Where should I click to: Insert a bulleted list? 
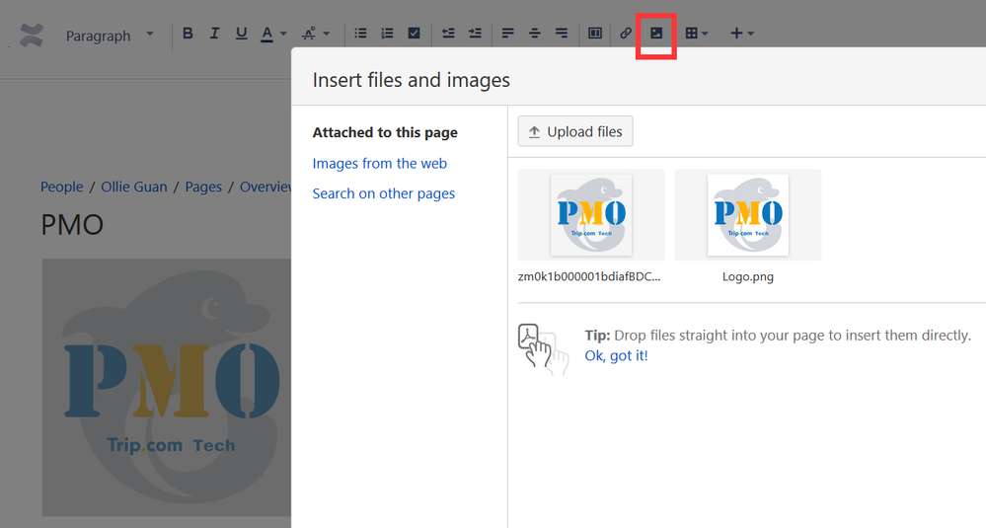[x=360, y=34]
